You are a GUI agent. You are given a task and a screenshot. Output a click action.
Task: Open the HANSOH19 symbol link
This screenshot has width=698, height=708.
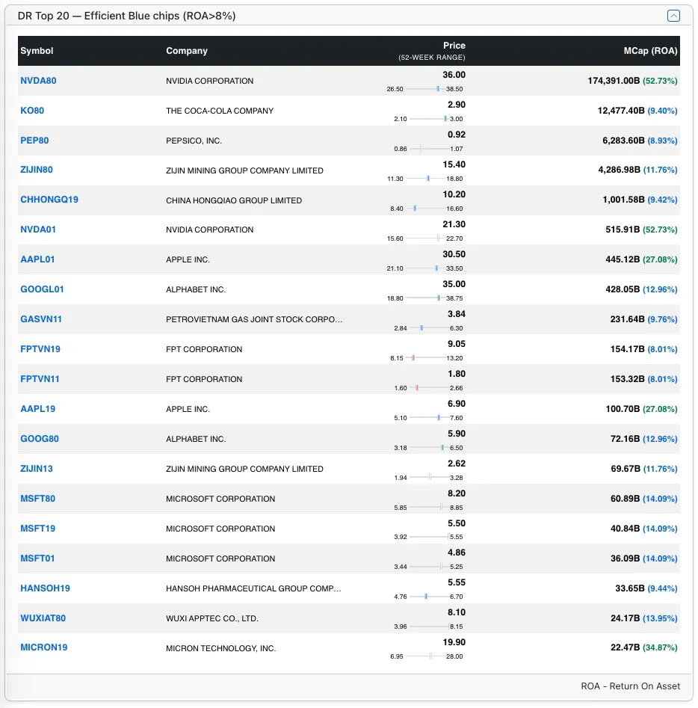pyautogui.click(x=45, y=588)
